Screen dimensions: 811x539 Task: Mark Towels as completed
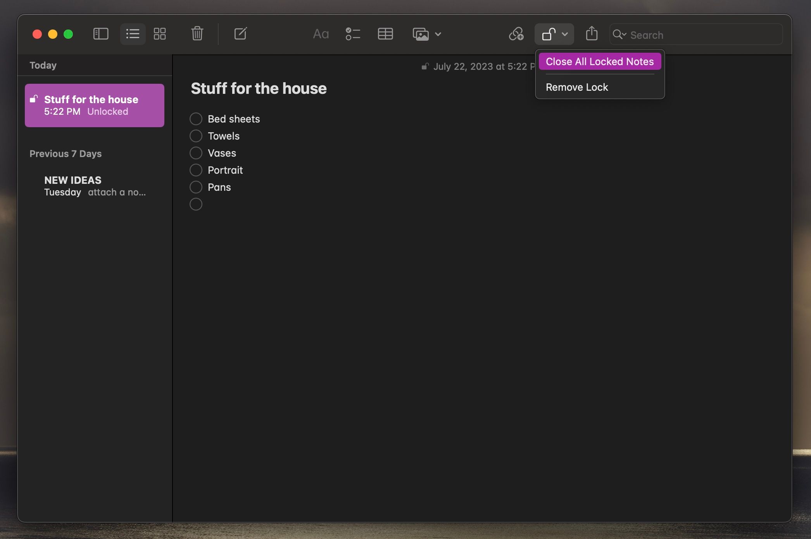(196, 136)
